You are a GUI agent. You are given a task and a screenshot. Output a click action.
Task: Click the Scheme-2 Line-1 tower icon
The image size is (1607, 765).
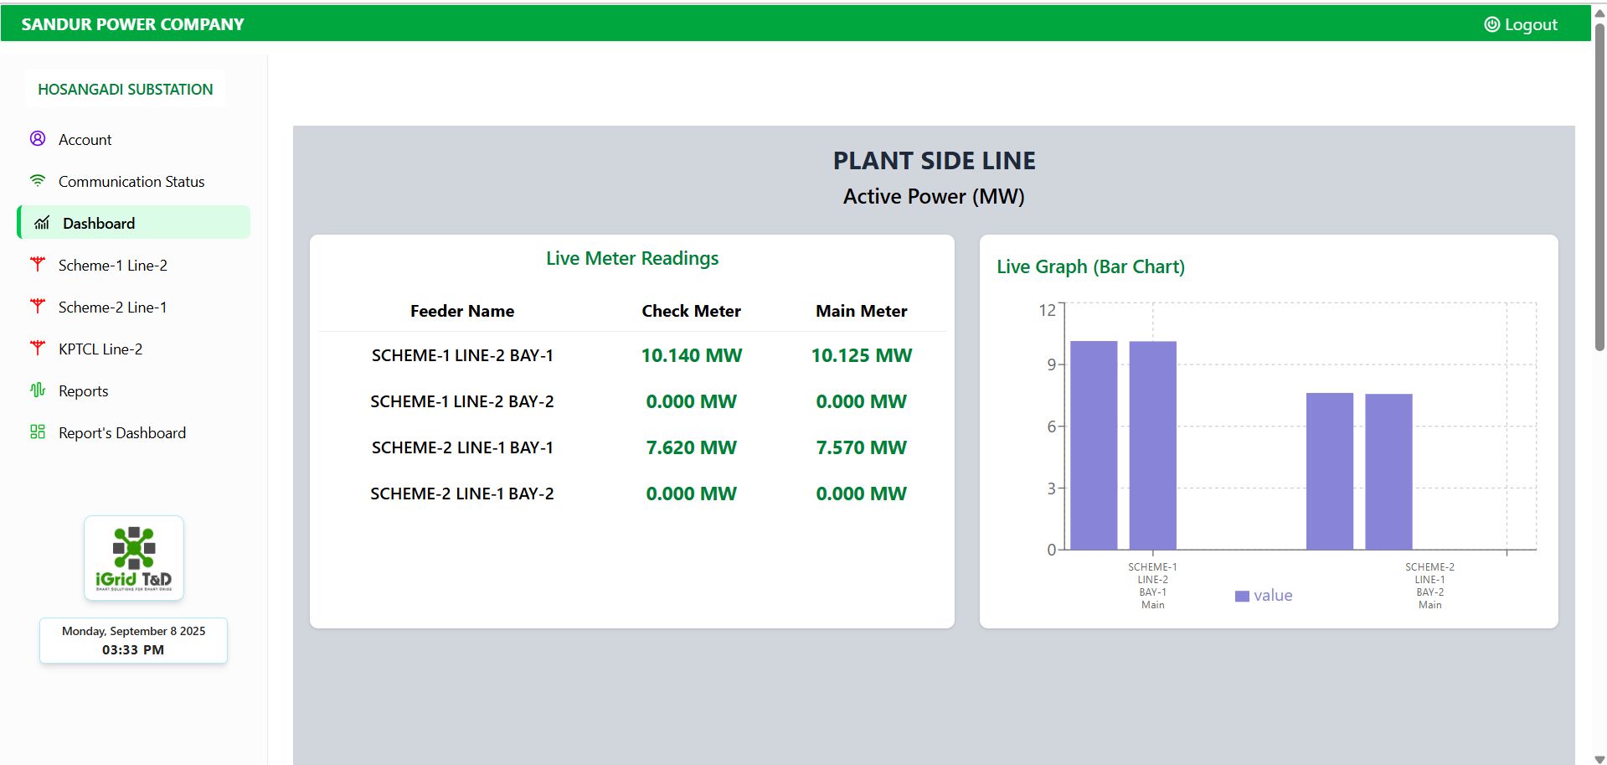pyautogui.click(x=38, y=307)
